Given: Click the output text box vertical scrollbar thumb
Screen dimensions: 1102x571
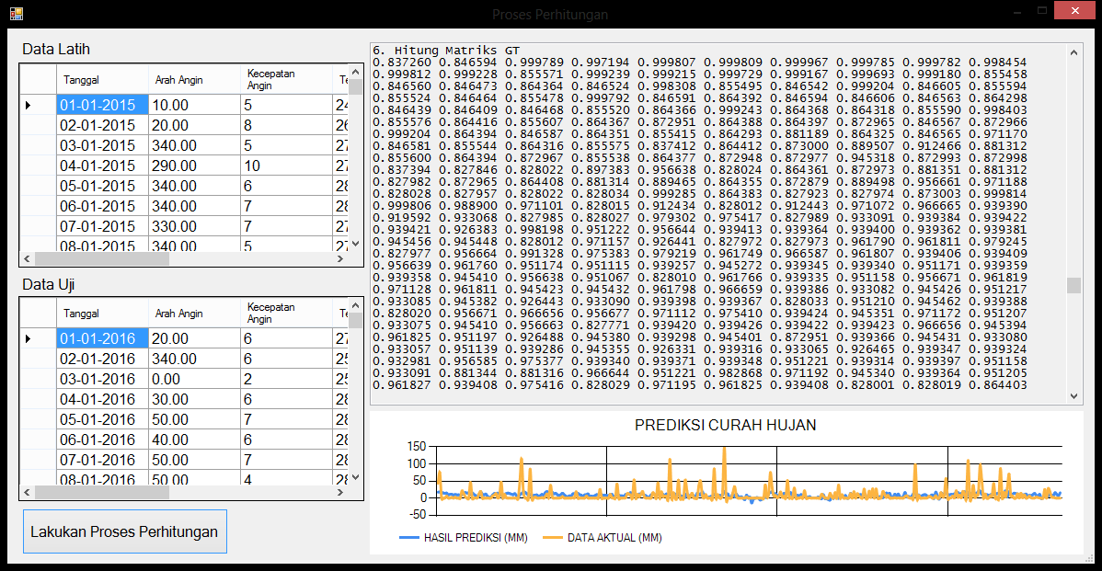Looking at the screenshot, I should tap(1073, 285).
